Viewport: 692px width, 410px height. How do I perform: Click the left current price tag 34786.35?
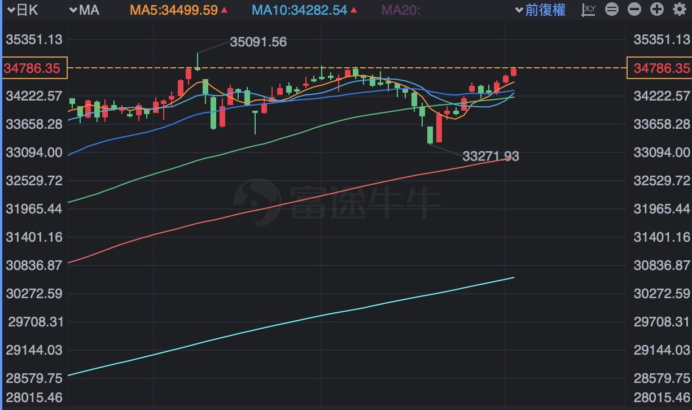pyautogui.click(x=34, y=68)
